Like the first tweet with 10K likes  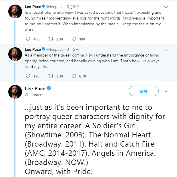click(73, 39)
